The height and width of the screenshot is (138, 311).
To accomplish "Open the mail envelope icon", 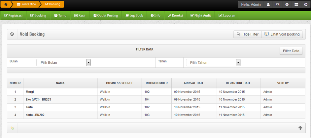I will (278, 5).
